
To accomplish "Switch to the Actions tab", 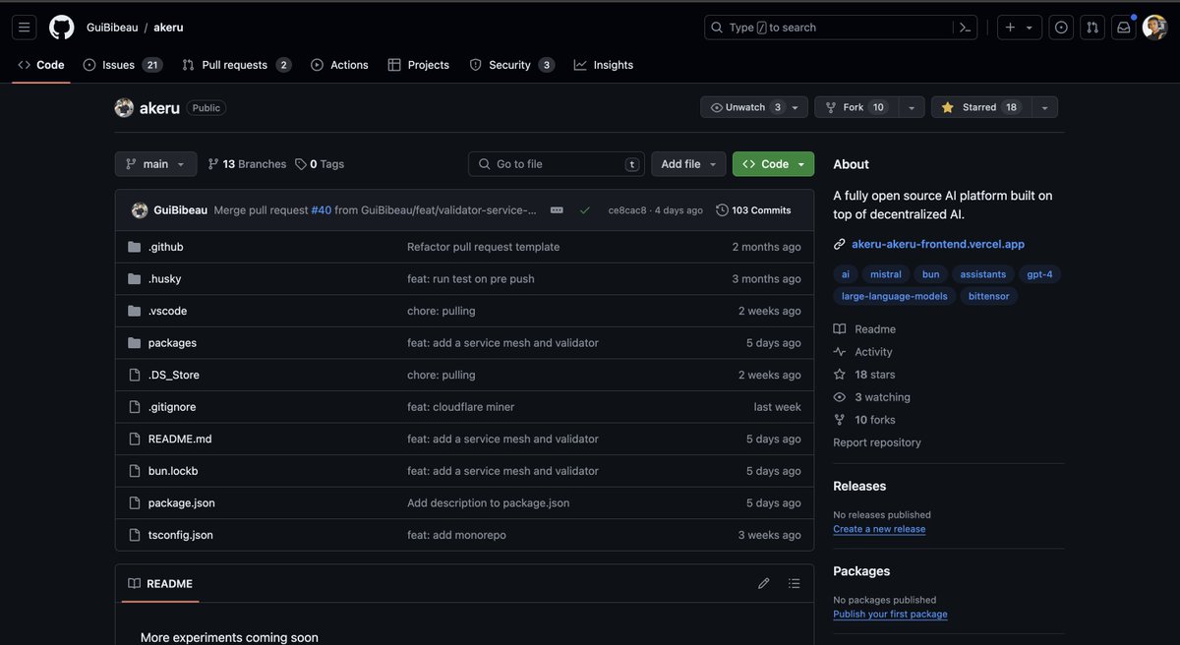I will coord(339,65).
